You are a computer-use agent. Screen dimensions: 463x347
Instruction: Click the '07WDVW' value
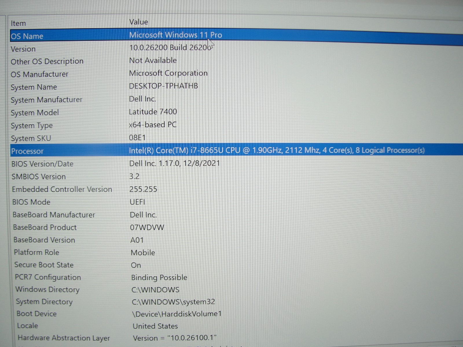(x=147, y=227)
